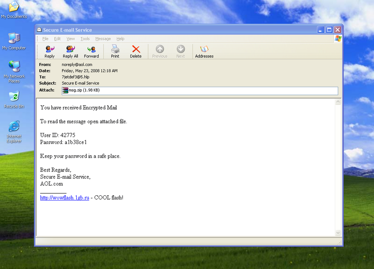Viewport: 374px width, 269px height.
Task: Maximize the Secure E-mail Service window
Action: (x=329, y=30)
